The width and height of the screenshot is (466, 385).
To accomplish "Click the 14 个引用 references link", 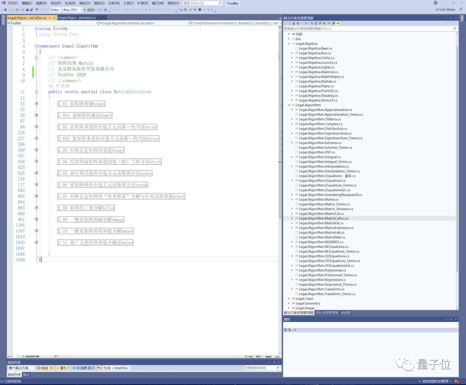I will click(x=59, y=86).
